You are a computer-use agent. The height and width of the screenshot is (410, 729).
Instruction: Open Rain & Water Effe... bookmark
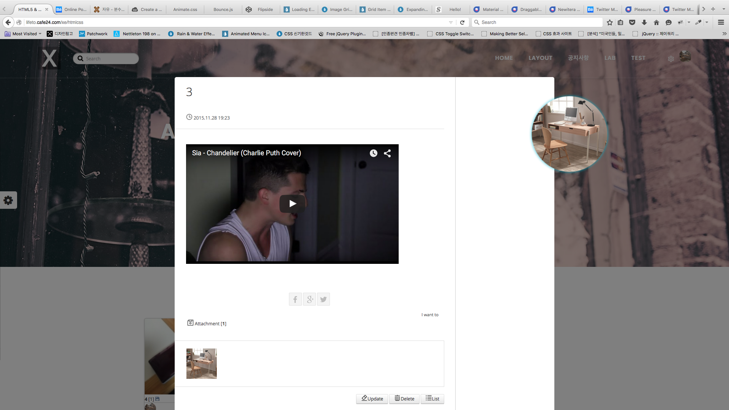coord(192,34)
